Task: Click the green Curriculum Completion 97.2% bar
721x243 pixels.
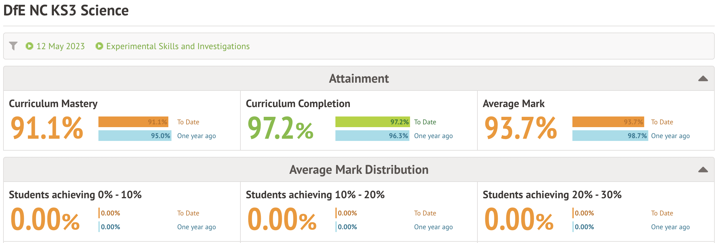Action: pos(372,122)
